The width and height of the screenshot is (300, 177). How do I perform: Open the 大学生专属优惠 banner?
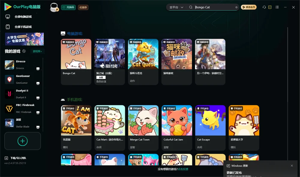[x=24, y=39]
